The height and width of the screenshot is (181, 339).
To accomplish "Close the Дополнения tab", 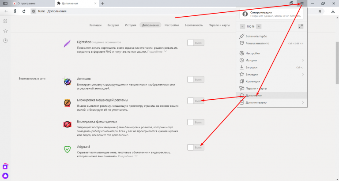I will pyautogui.click(x=95, y=4).
